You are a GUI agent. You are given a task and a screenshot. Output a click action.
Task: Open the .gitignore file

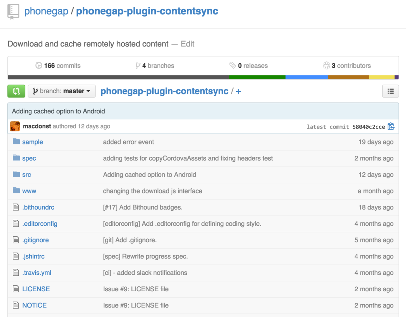36,240
